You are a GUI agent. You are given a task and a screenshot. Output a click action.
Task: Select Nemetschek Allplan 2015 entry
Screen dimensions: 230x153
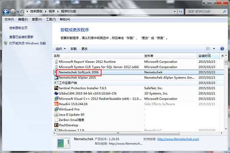138,78
